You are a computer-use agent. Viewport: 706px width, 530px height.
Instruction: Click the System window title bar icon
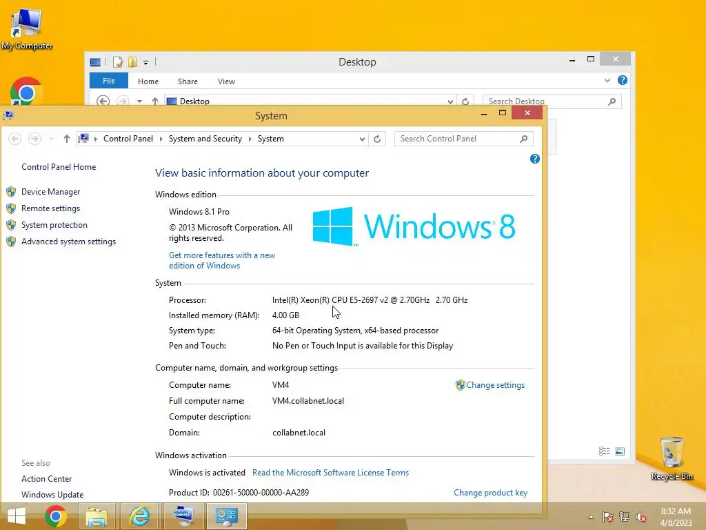click(x=8, y=115)
